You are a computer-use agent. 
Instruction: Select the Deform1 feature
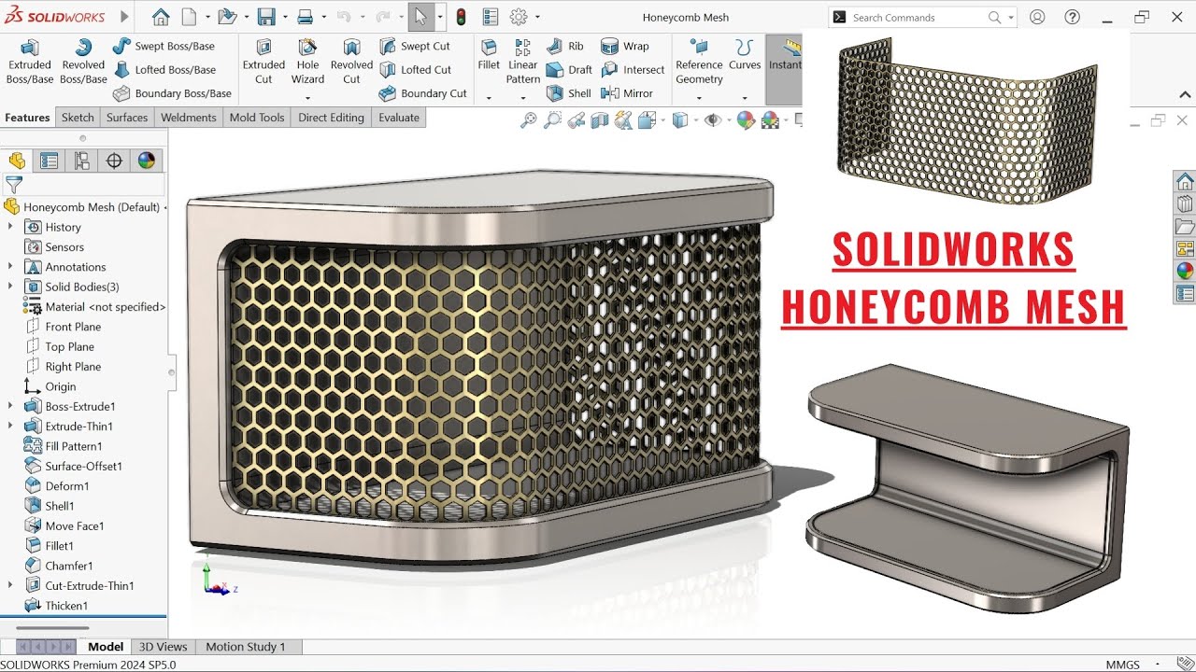56,486
